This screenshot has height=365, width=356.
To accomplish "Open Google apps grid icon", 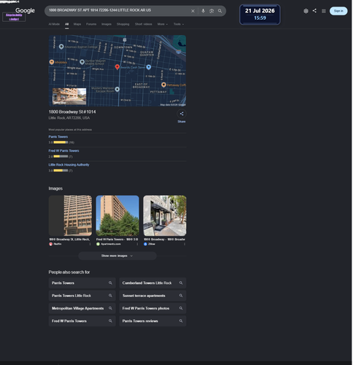I will 323,11.
